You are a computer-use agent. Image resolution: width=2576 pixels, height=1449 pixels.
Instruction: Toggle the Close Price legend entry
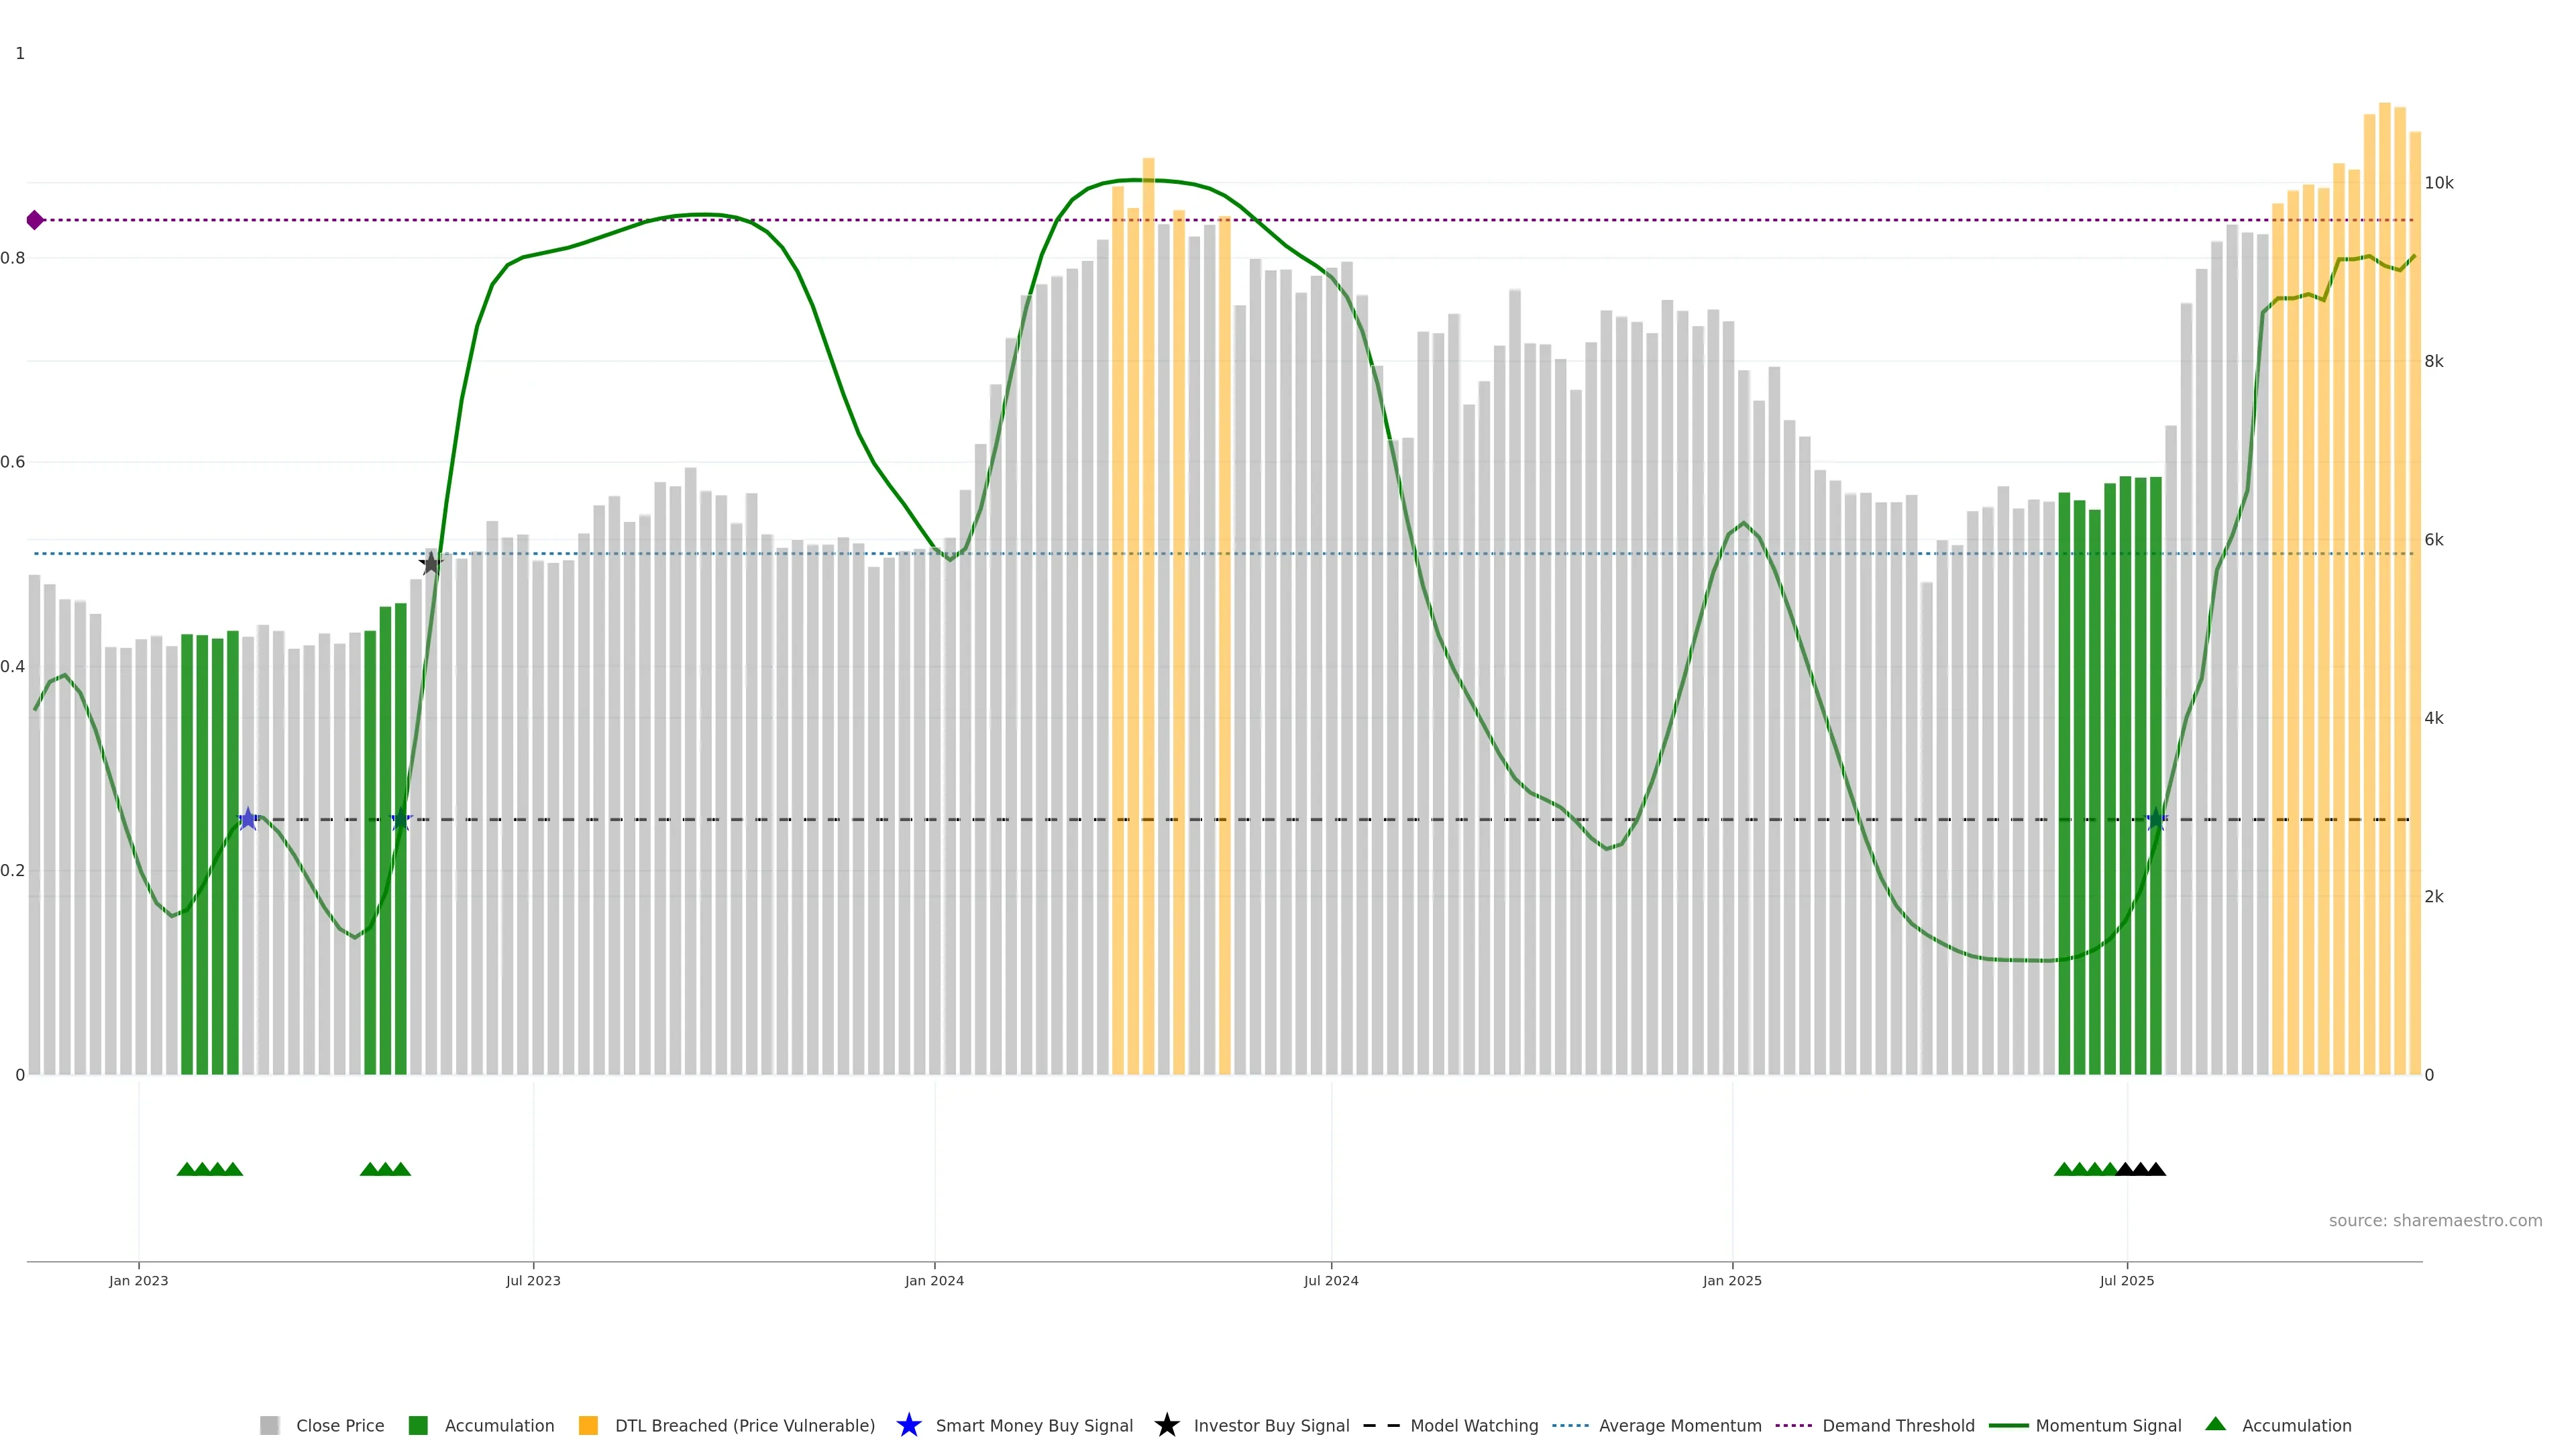click(339, 1425)
